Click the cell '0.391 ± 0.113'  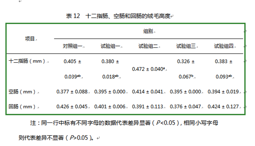click(148, 107)
